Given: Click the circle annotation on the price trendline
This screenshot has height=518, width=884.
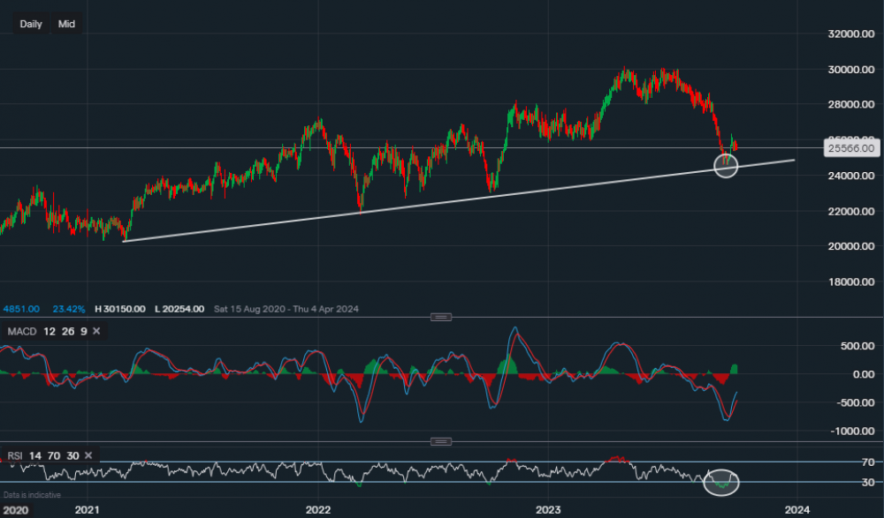Looking at the screenshot, I should pyautogui.click(x=726, y=164).
